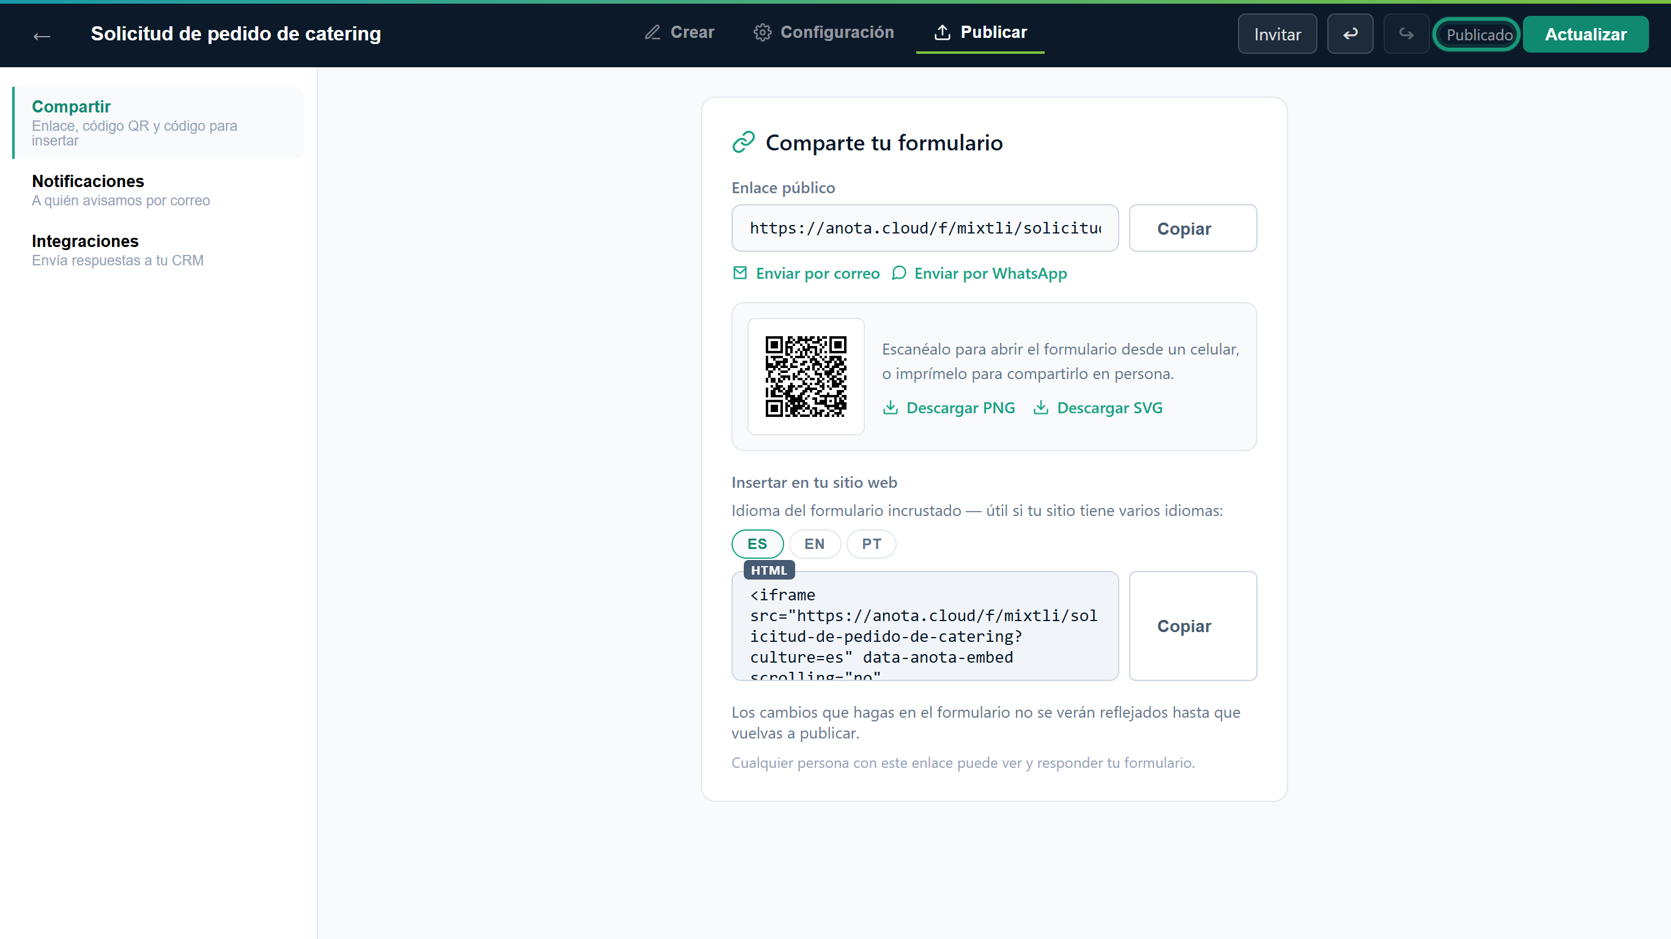Click the undo arrow icon

click(x=1350, y=34)
